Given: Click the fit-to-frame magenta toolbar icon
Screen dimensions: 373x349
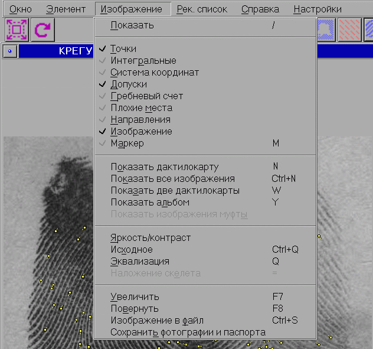Looking at the screenshot, I should click(17, 30).
